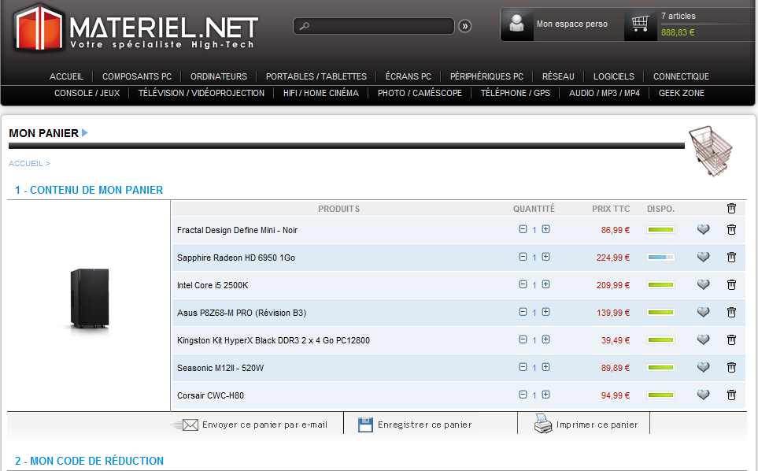Click into the site search field

point(378,26)
